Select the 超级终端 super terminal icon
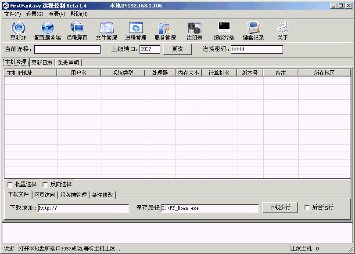355x254 pixels. point(224,29)
